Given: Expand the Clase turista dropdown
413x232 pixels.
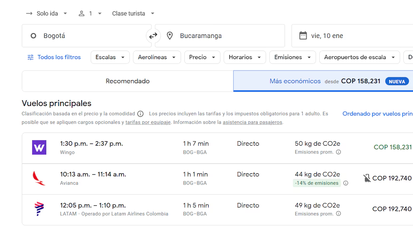Looking at the screenshot, I should point(133,13).
